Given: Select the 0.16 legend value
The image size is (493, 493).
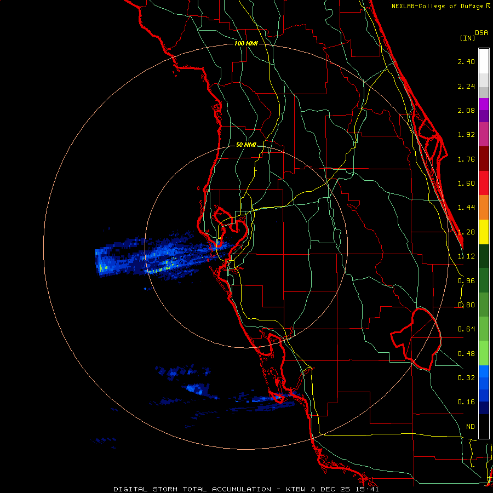Looking at the screenshot, I should (466, 402).
